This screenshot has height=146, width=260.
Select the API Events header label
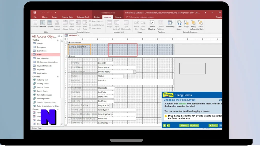pos(79,49)
